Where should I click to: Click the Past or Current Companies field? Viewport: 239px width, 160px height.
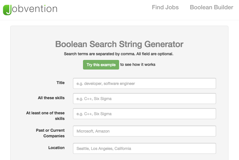pos(144,131)
